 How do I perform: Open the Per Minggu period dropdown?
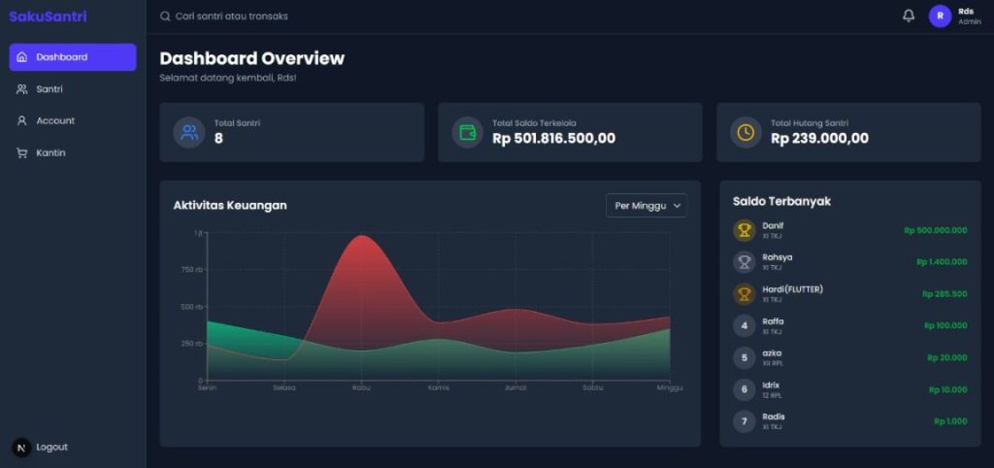[x=646, y=205]
